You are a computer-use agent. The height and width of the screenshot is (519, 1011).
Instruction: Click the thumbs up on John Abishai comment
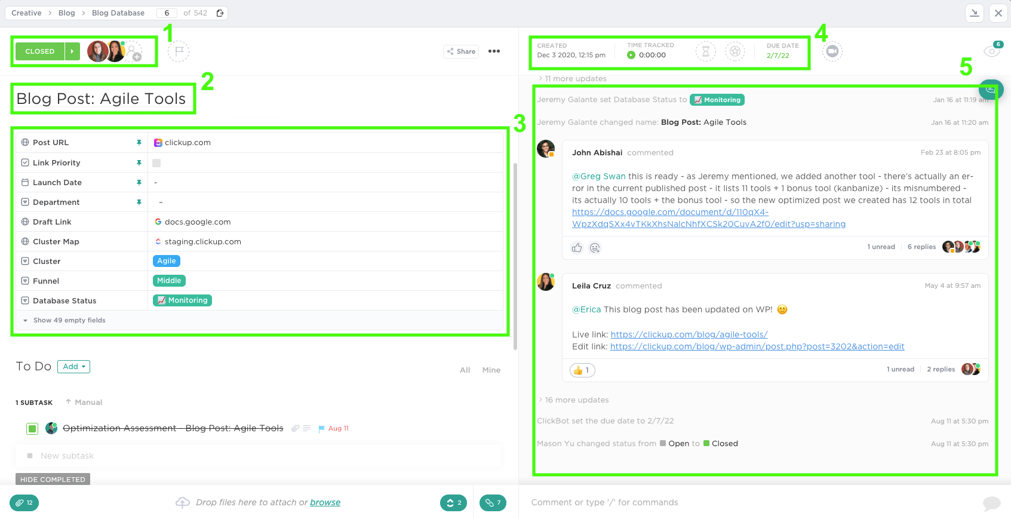577,248
